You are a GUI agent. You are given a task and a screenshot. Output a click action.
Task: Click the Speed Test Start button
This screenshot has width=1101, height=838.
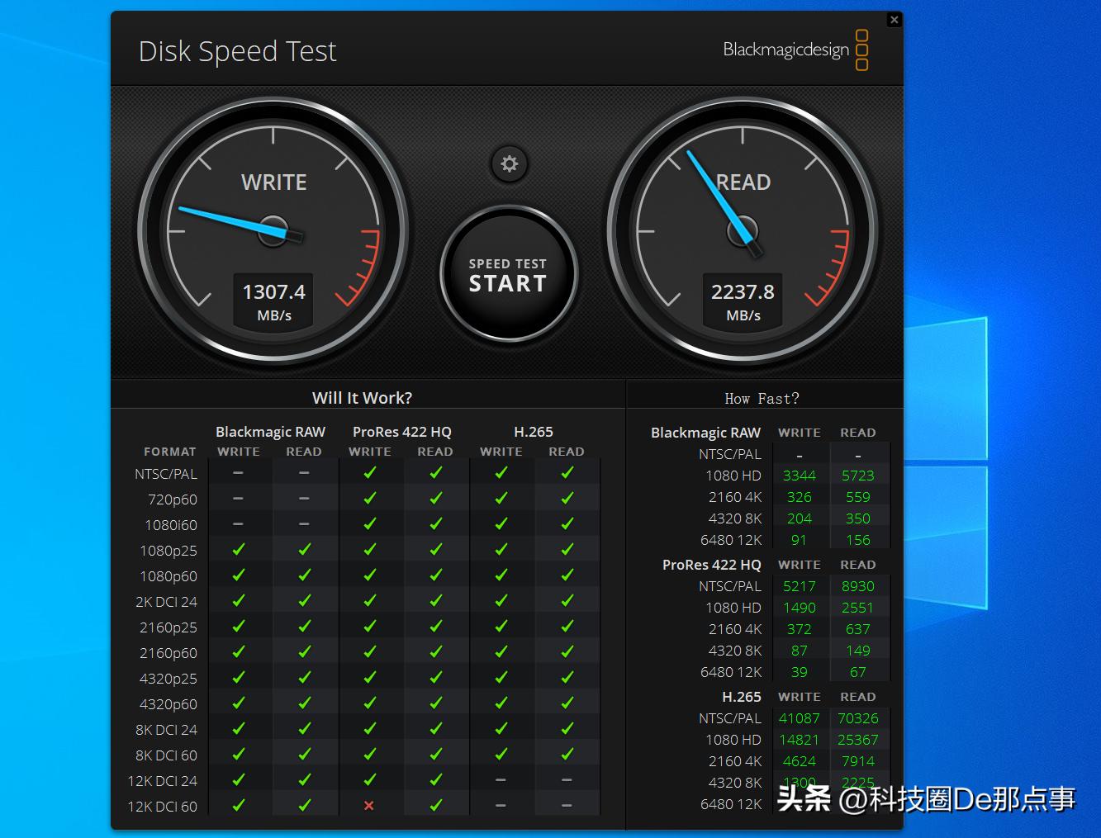coord(508,275)
